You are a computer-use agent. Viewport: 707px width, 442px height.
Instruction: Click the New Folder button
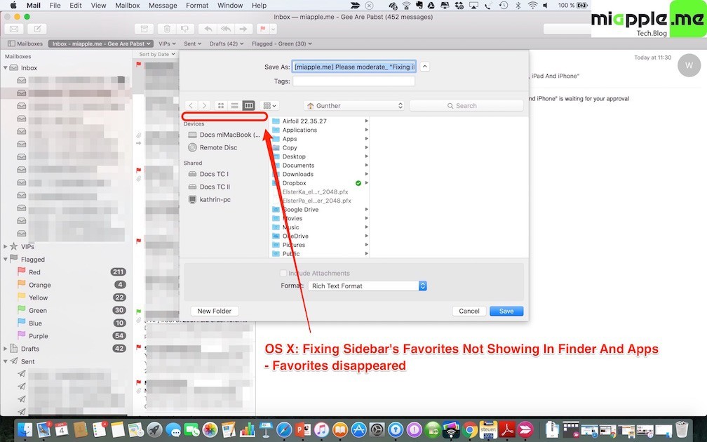[x=215, y=311]
